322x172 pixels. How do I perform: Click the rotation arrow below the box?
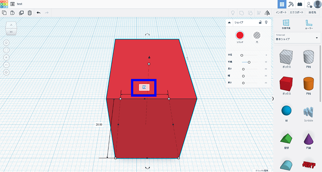pyautogui.click(x=147, y=168)
